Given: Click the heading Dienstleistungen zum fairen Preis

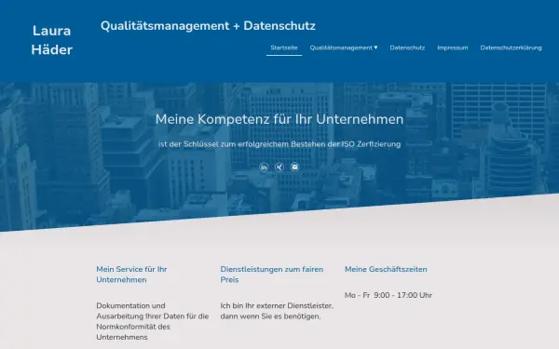Looking at the screenshot, I should [x=272, y=275].
